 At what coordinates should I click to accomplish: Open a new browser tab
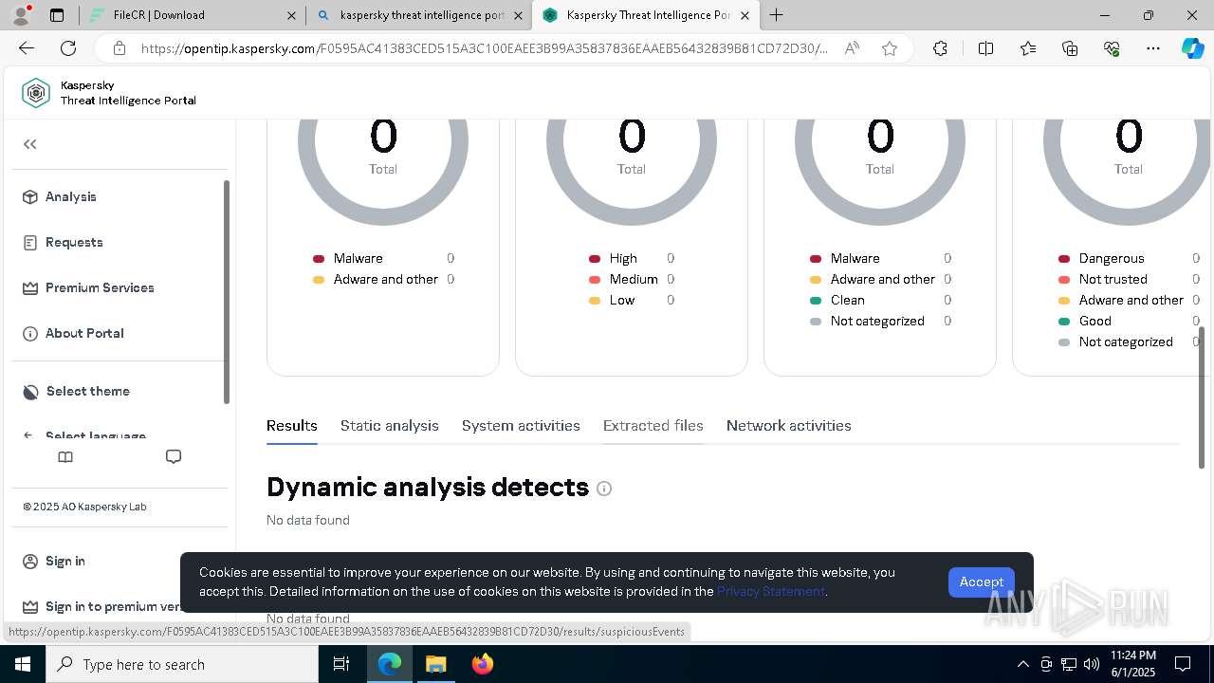[777, 15]
